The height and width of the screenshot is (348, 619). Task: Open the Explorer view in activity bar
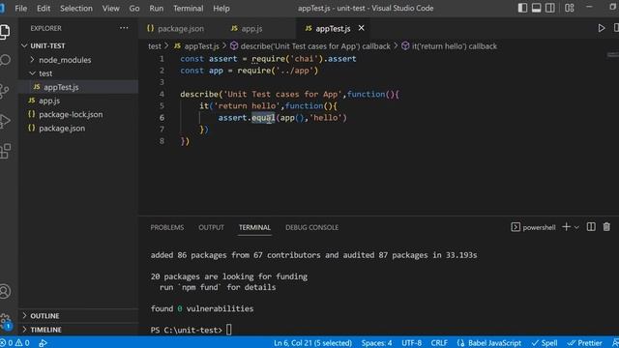click(5, 32)
